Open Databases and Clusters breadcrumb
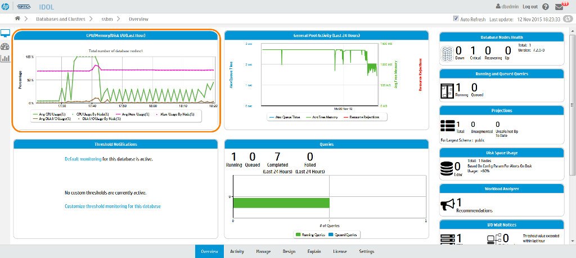Screen dimensions: 576x258 [61, 19]
